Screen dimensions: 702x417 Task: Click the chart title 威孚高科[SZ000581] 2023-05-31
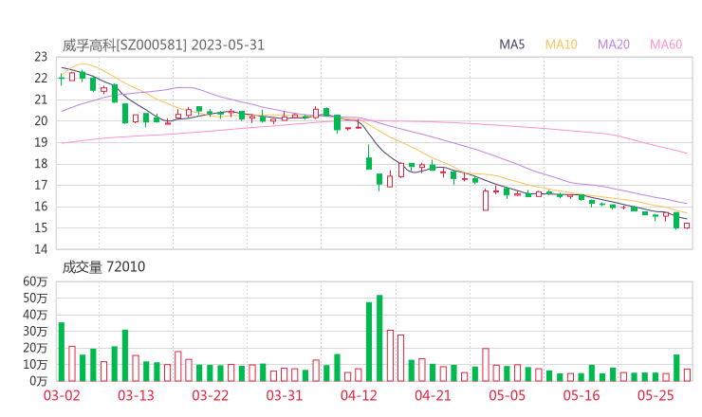click(x=163, y=45)
